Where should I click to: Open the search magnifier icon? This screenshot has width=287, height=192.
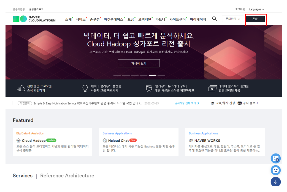pos(214,19)
